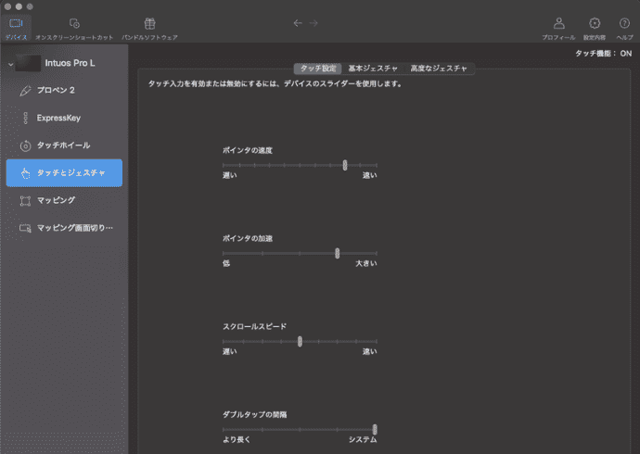Click the forward navigation arrow
Image resolution: width=640 pixels, height=454 pixels.
[314, 22]
